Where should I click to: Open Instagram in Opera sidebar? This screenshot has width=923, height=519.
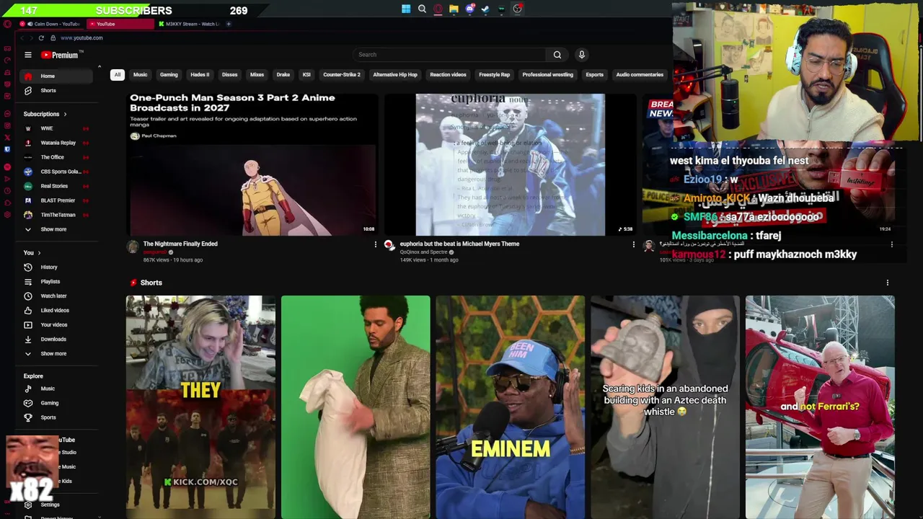[7, 125]
